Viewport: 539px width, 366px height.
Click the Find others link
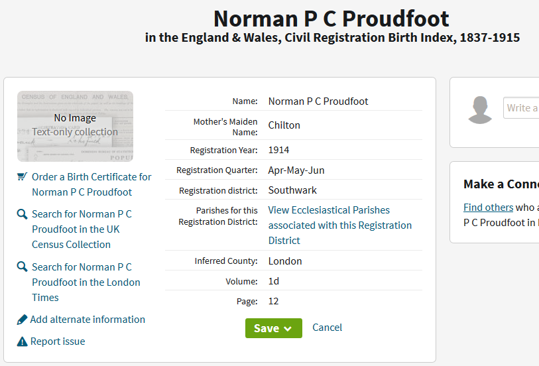pos(488,208)
